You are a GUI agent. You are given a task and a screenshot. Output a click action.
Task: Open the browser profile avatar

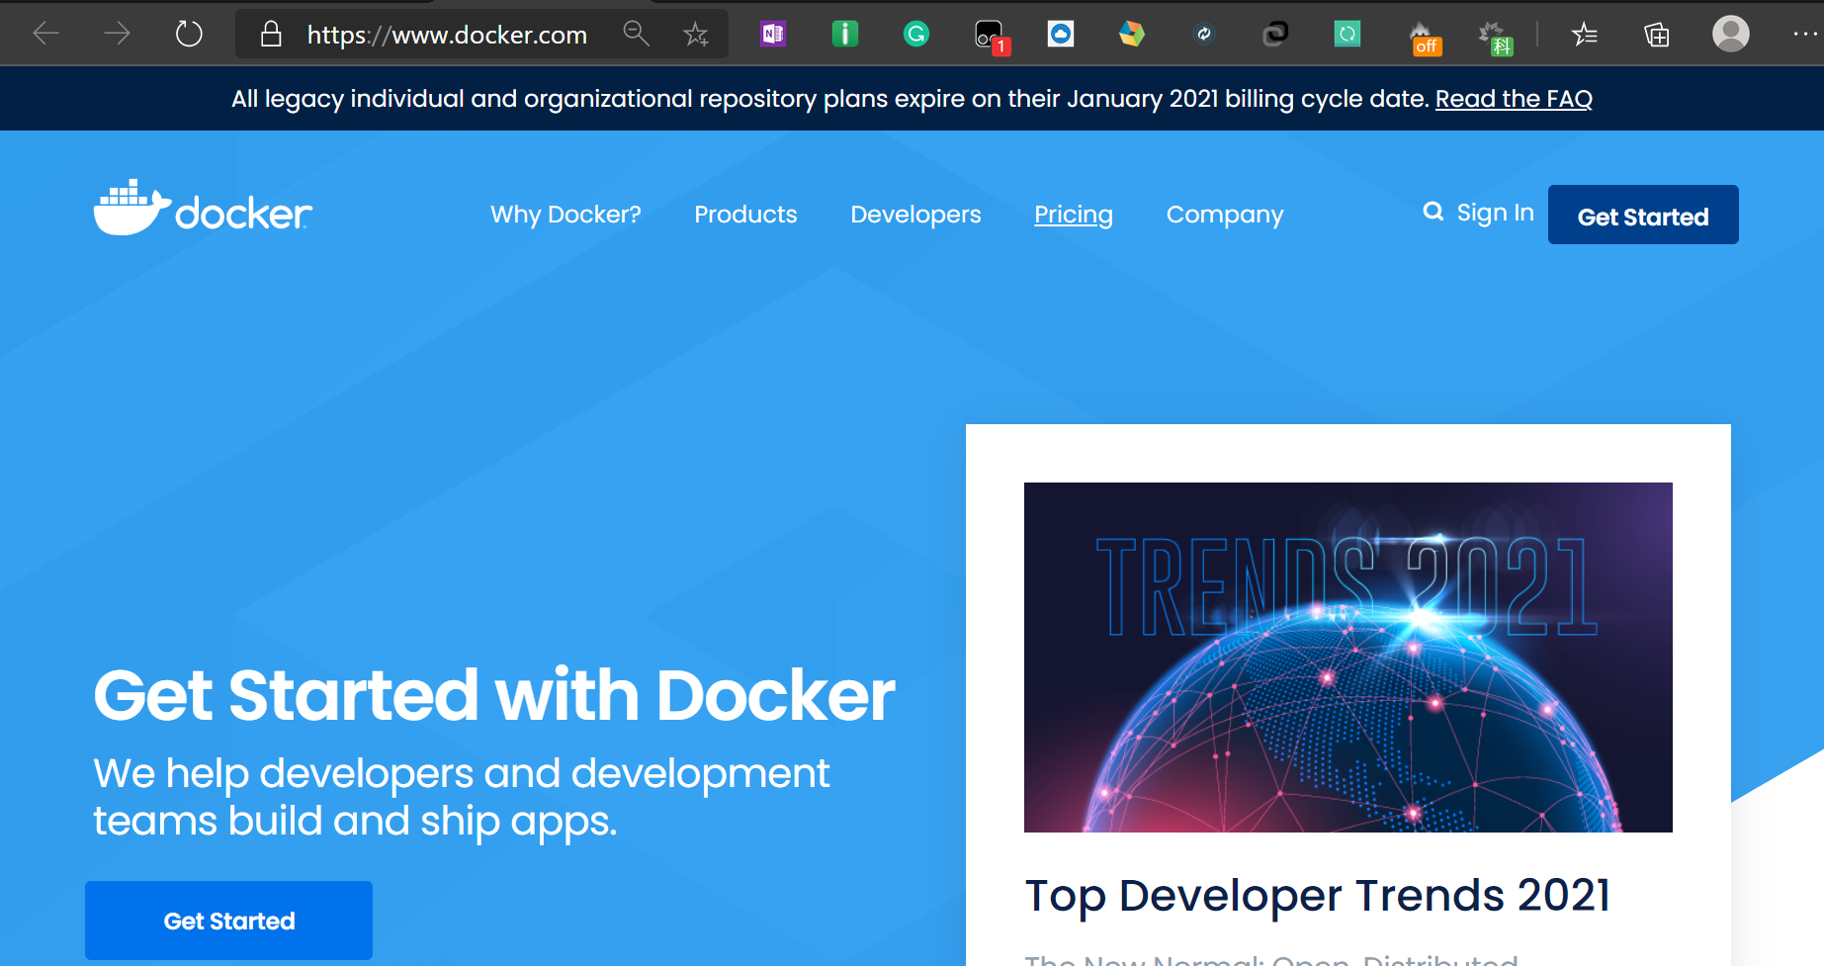tap(1730, 34)
